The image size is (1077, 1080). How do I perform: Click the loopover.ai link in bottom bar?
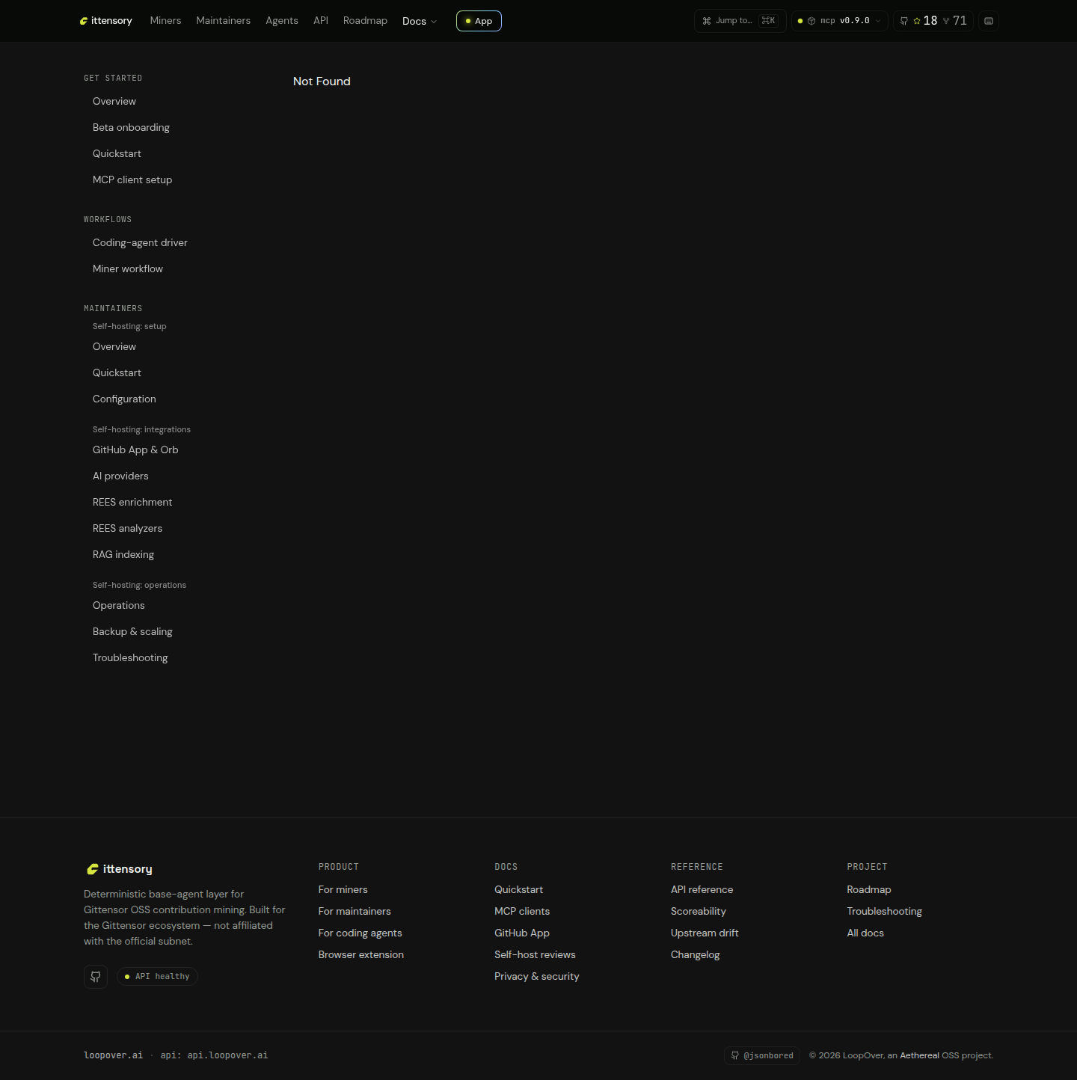(x=113, y=1055)
